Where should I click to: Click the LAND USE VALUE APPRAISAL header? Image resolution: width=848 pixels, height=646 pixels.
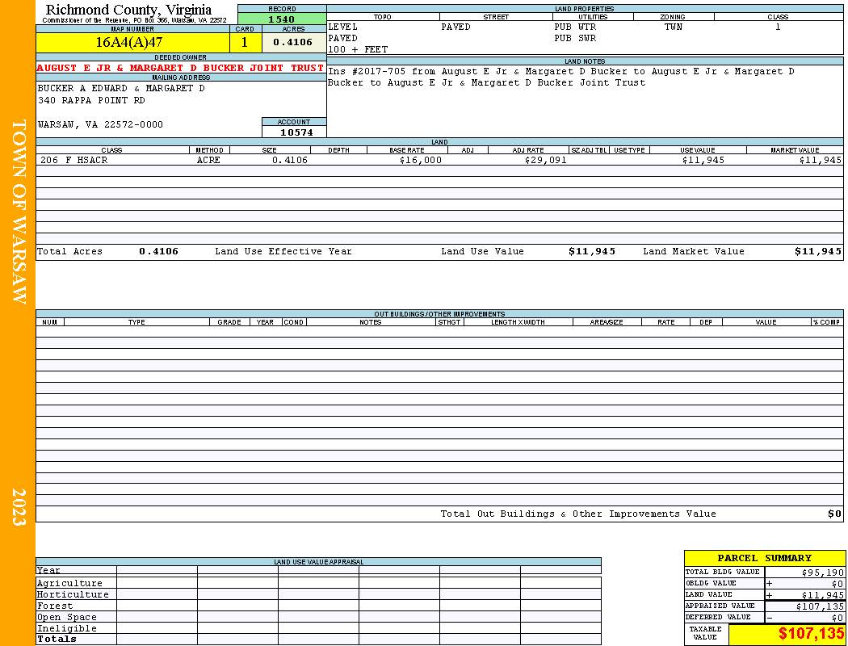(318, 562)
